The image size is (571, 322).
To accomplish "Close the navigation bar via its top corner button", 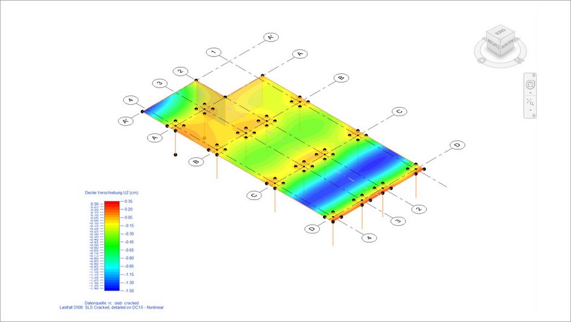I will 534,75.
